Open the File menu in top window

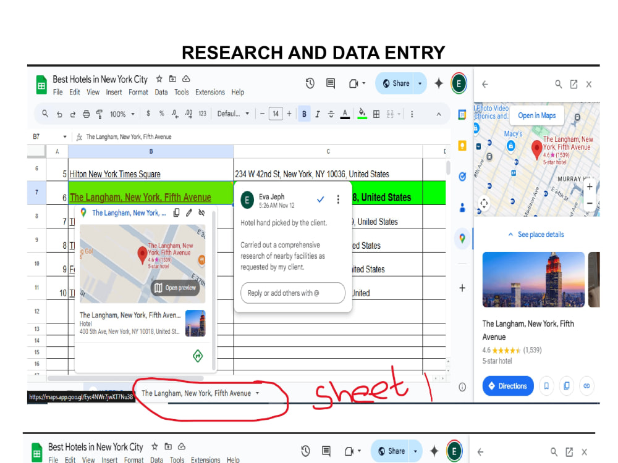click(x=58, y=92)
